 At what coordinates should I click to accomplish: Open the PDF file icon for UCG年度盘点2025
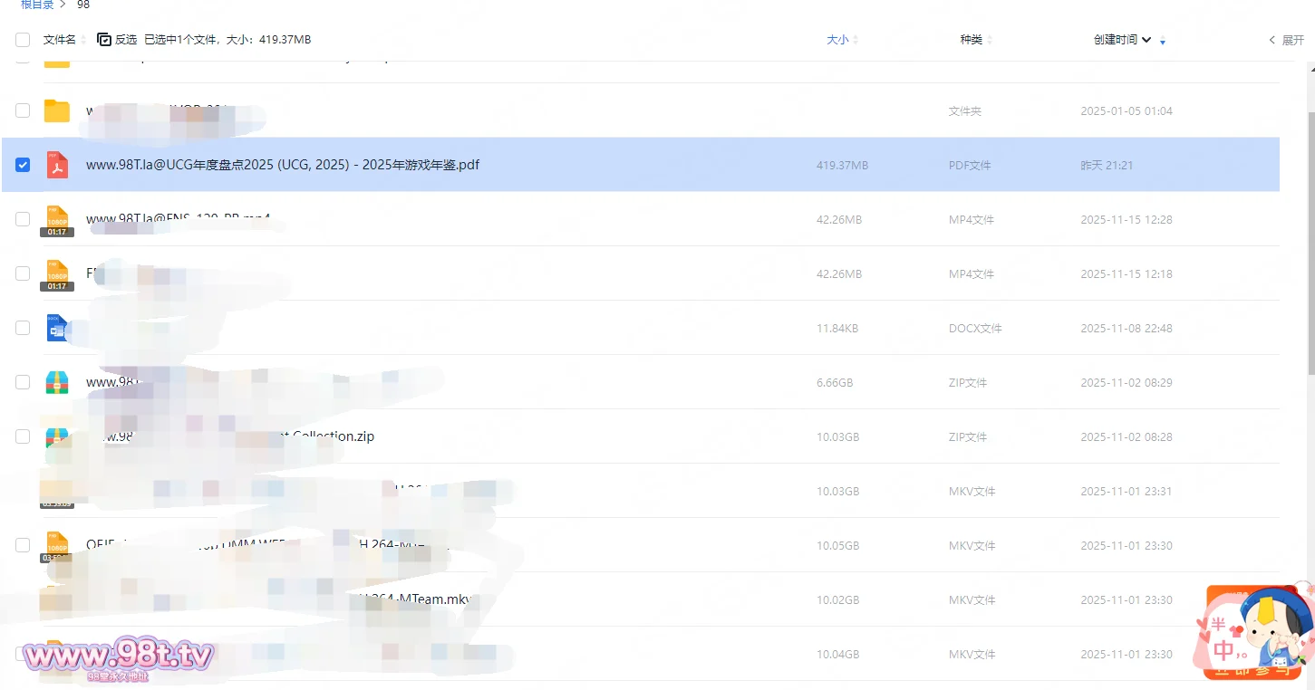point(57,165)
